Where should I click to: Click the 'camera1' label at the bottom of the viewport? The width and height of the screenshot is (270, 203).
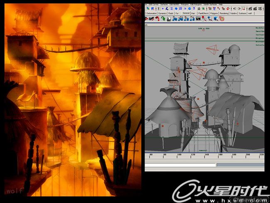[x=203, y=151]
